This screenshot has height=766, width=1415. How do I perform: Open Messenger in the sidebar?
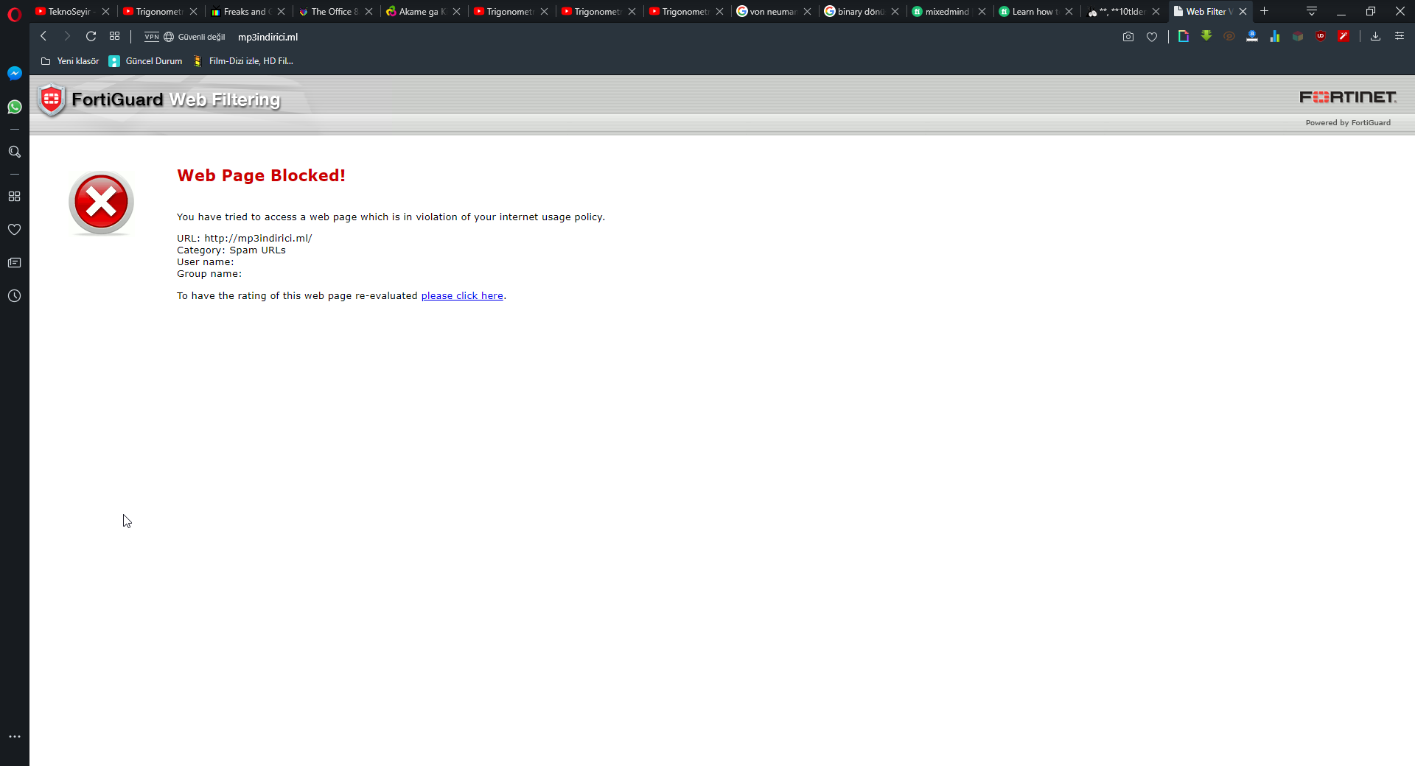[x=14, y=74]
